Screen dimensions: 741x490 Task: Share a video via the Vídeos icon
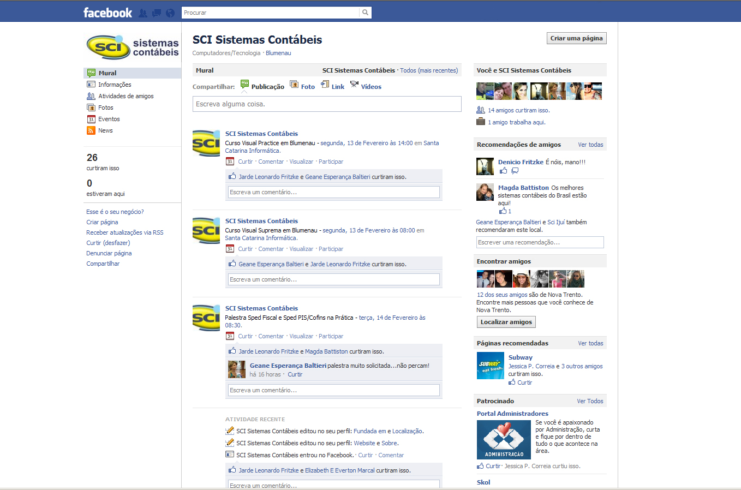coord(355,85)
